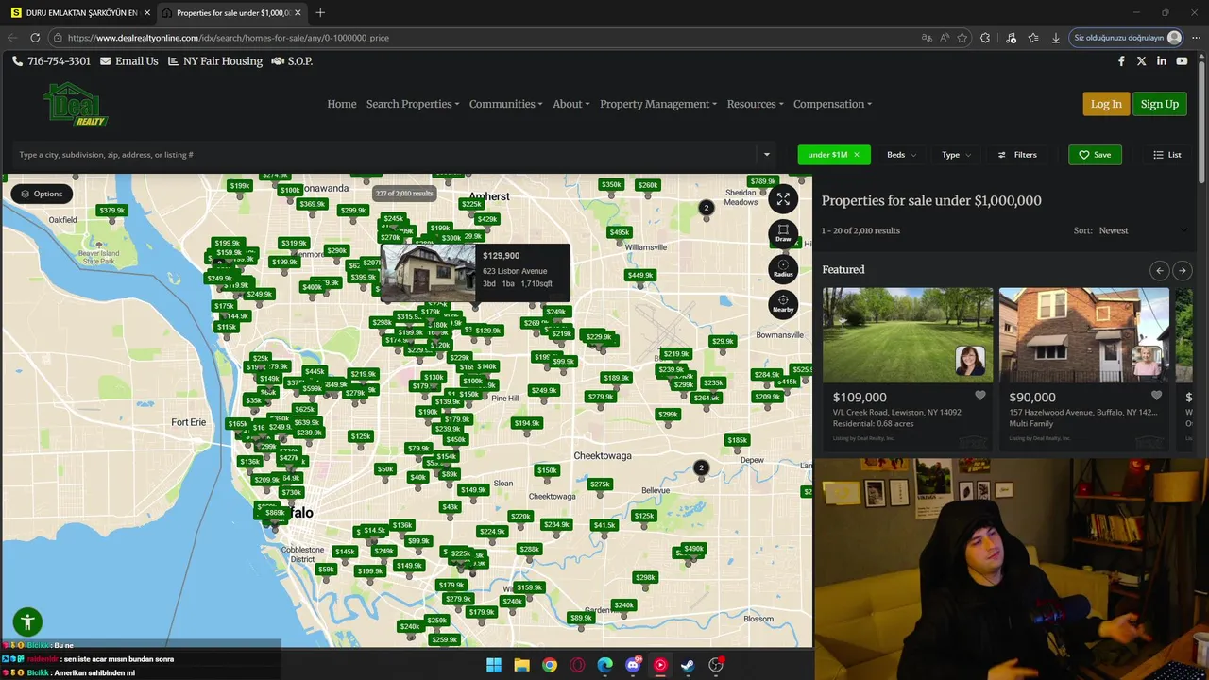1209x680 pixels.
Task: Expand About menu
Action: click(571, 104)
